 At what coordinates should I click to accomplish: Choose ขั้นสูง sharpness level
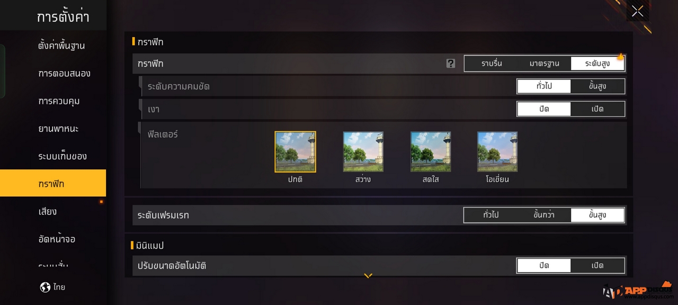pyautogui.click(x=597, y=86)
